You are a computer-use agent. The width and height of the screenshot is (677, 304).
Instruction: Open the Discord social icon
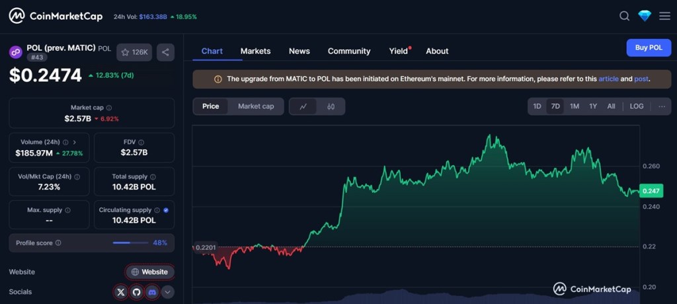(152, 291)
